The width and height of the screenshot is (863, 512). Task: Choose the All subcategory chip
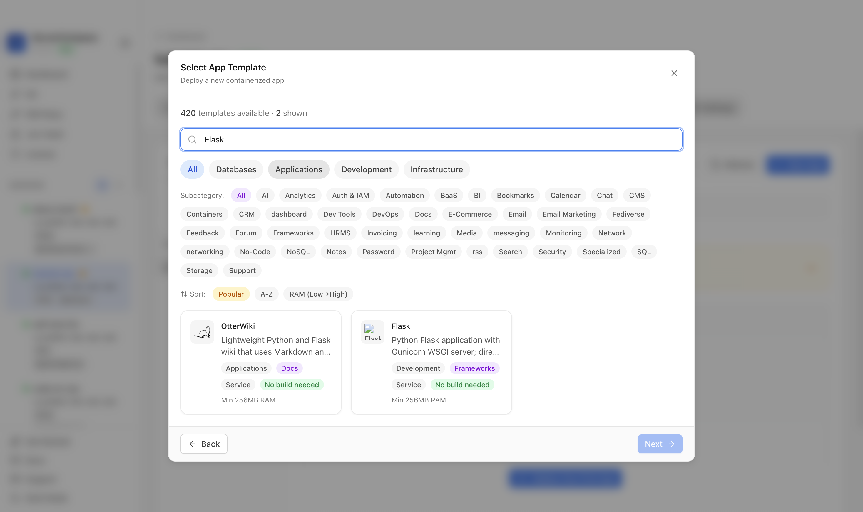[241, 195]
